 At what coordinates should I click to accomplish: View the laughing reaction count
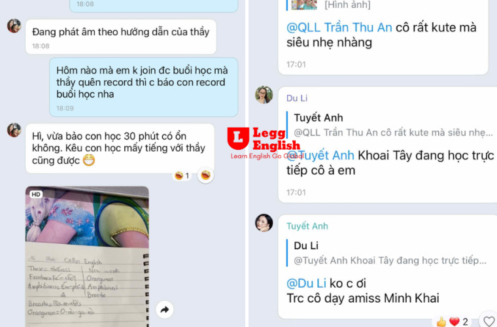(182, 175)
